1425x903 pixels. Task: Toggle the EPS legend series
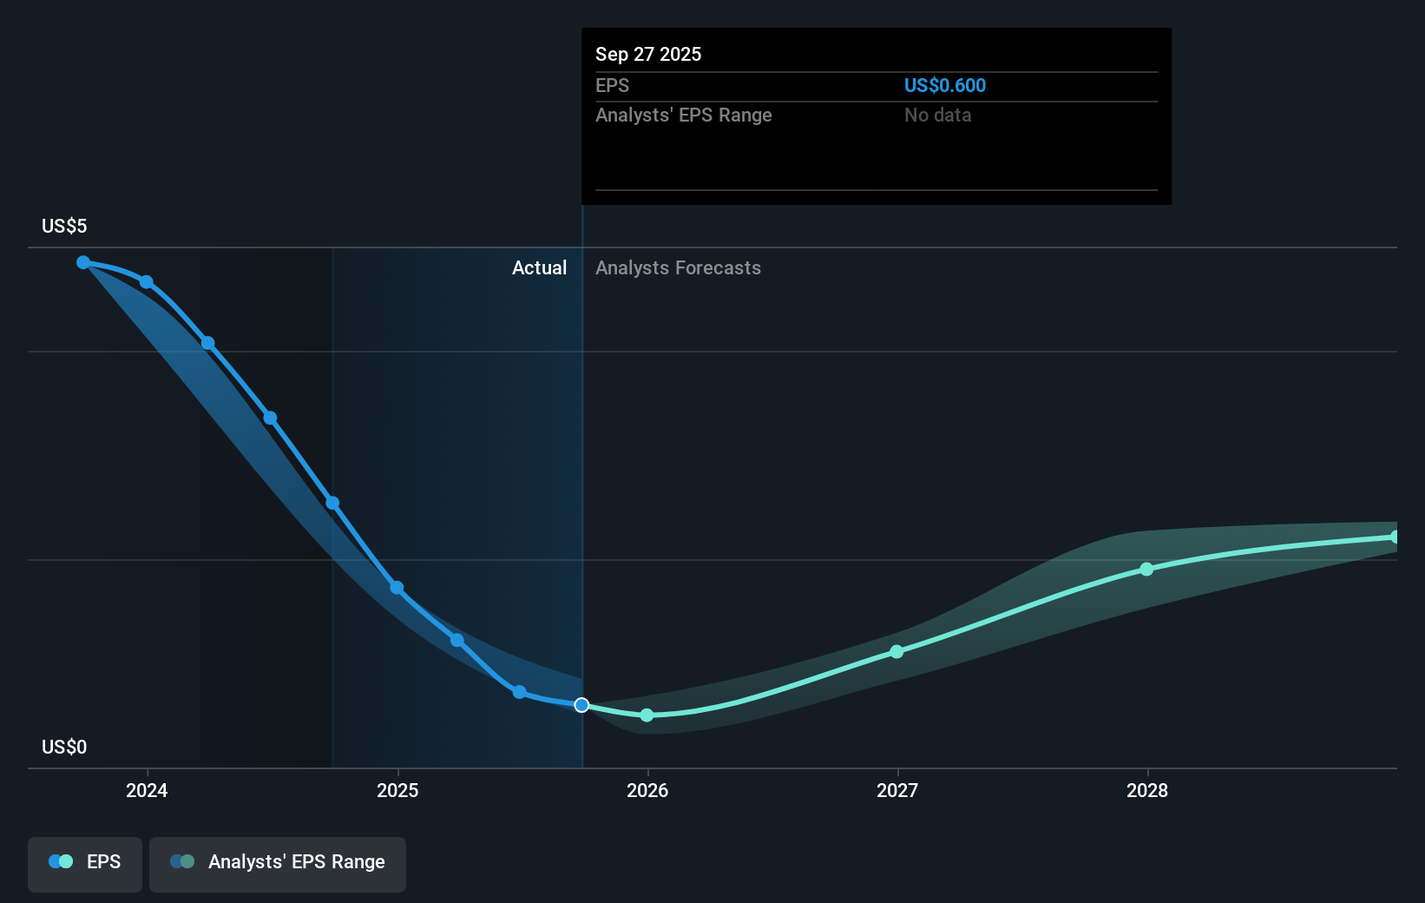(x=85, y=864)
